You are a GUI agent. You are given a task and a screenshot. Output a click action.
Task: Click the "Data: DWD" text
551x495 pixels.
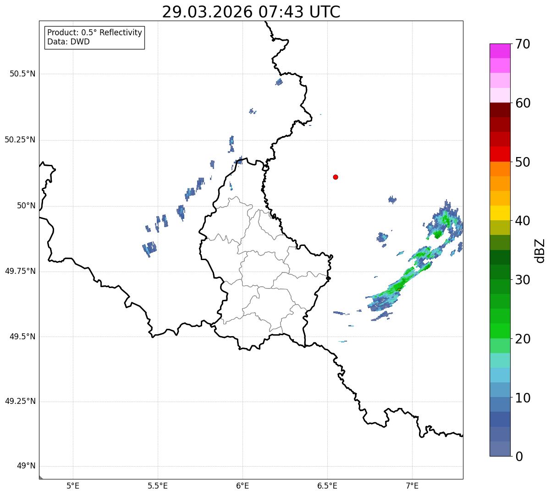68,42
